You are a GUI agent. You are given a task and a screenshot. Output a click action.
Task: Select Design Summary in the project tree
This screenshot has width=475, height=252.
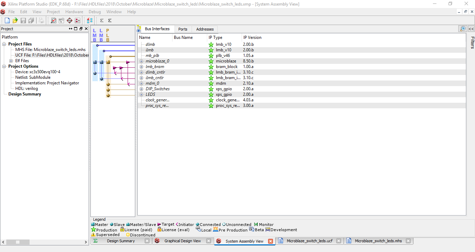coord(25,94)
